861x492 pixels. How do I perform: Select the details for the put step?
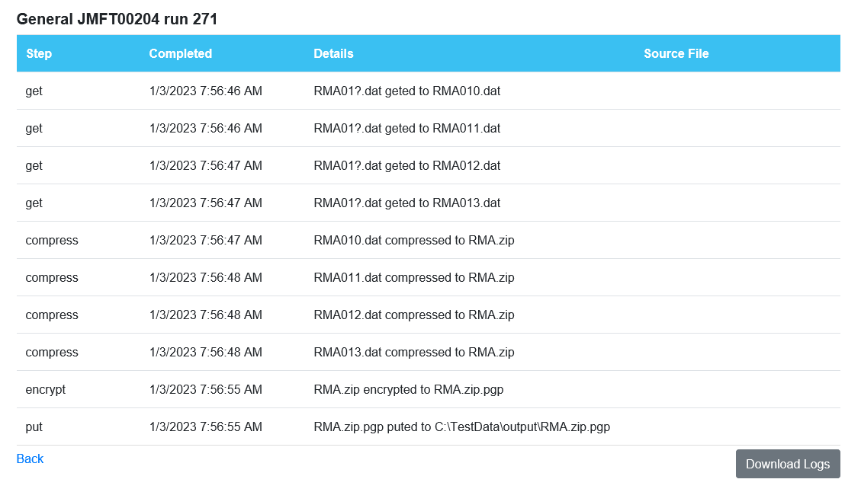click(x=462, y=427)
